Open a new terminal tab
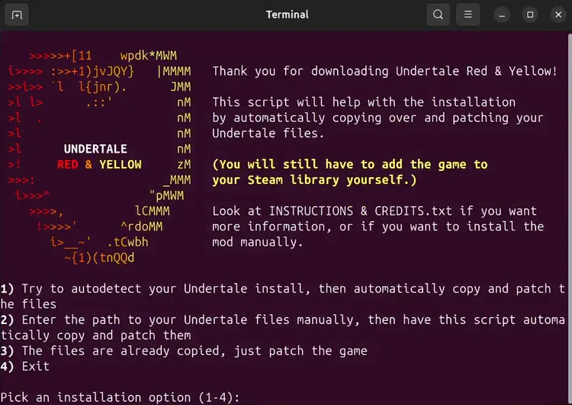572x405 pixels. click(17, 15)
